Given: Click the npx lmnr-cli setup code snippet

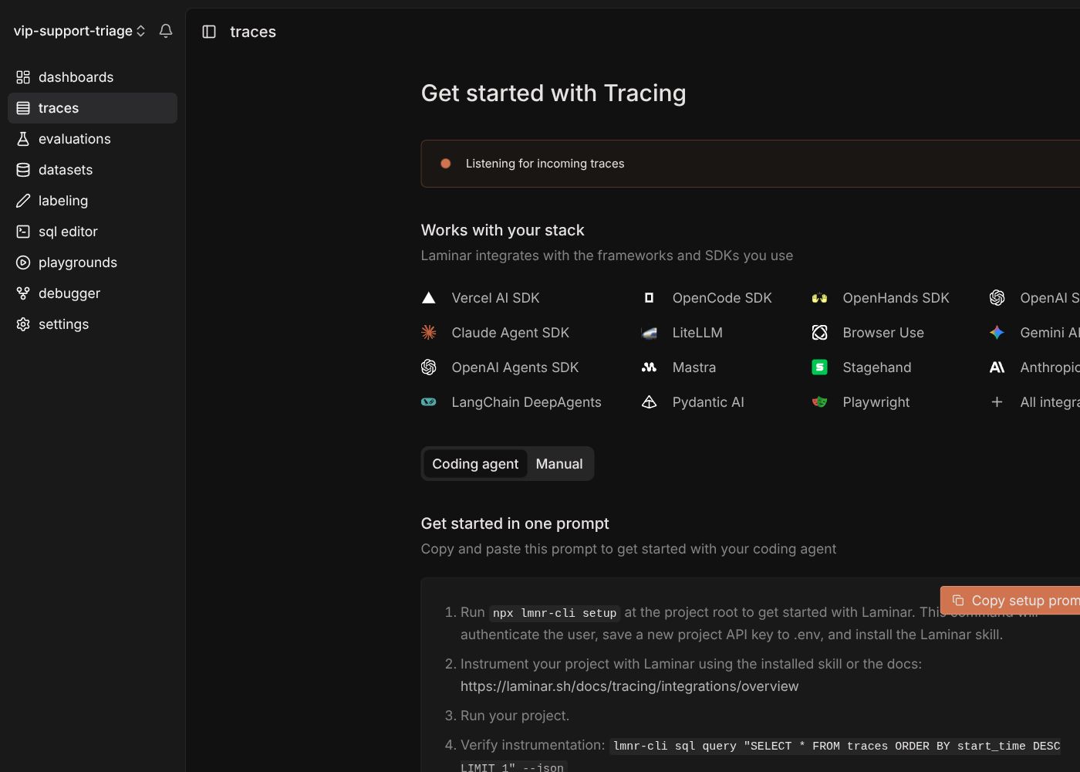Looking at the screenshot, I should [555, 613].
